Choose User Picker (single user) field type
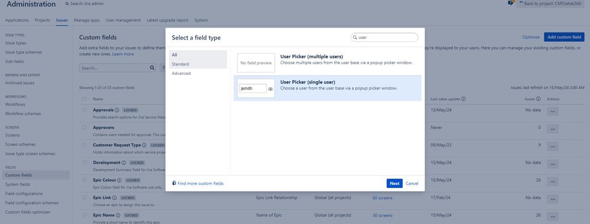 [327, 88]
